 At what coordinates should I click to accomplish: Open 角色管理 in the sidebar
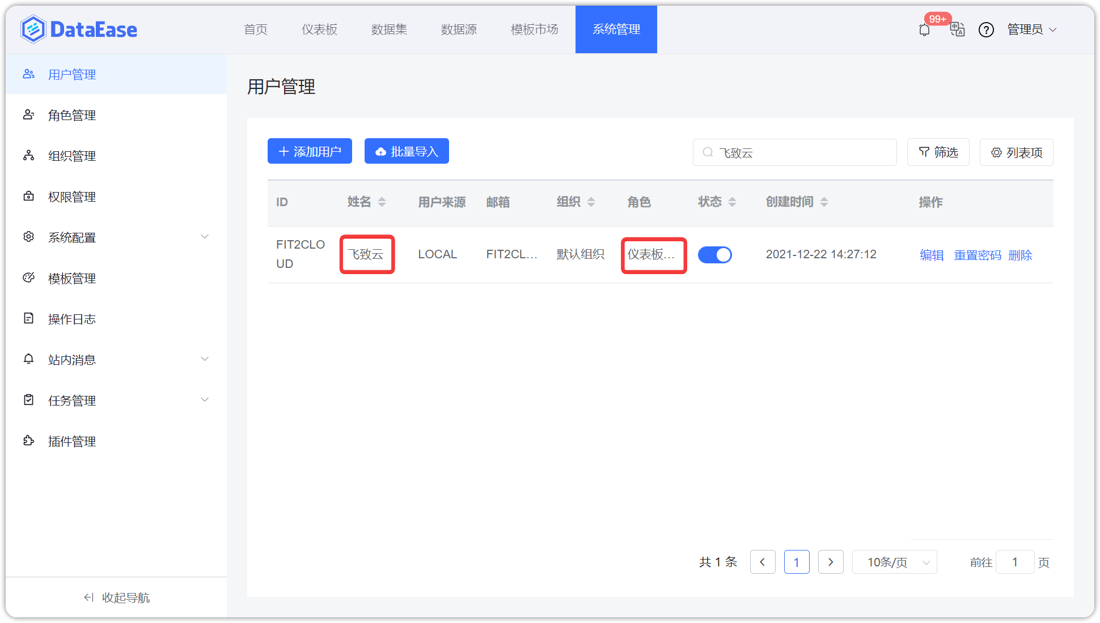[x=116, y=115]
